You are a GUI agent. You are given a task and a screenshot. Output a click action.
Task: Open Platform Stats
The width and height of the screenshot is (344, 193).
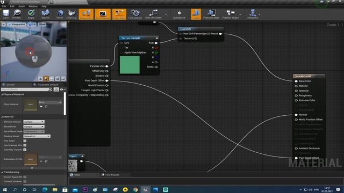tap(211, 14)
